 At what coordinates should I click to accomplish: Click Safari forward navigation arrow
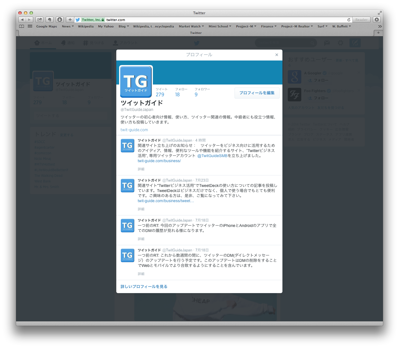(x=29, y=20)
